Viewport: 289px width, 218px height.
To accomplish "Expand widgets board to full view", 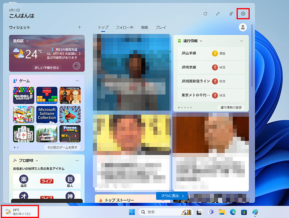I will (x=218, y=14).
